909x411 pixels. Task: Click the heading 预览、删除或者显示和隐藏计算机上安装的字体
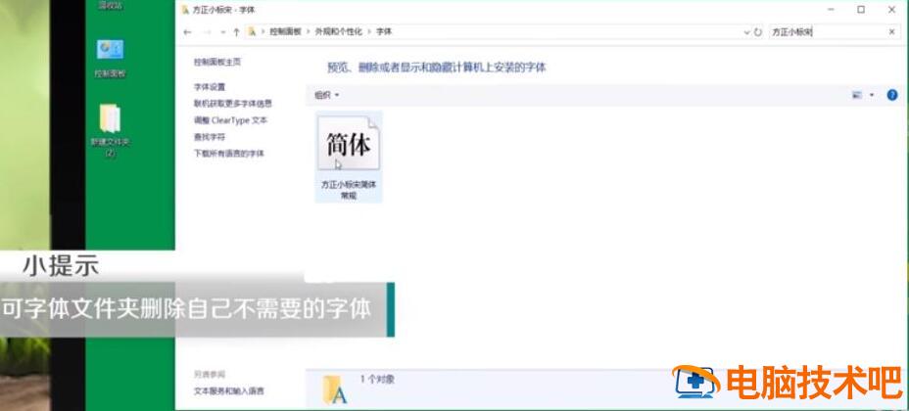point(437,68)
